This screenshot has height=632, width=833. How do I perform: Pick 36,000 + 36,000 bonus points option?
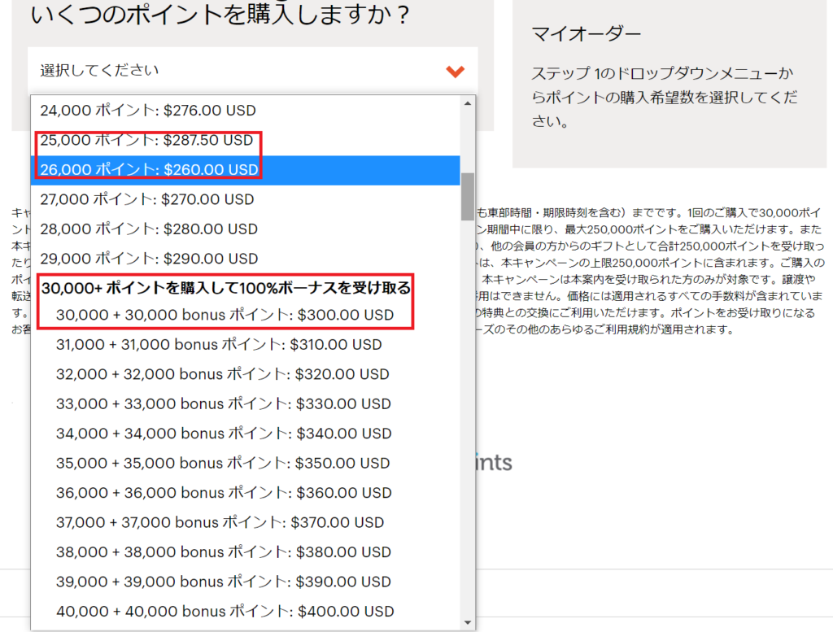(x=224, y=493)
